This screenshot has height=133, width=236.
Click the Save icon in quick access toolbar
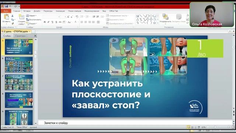7,6
